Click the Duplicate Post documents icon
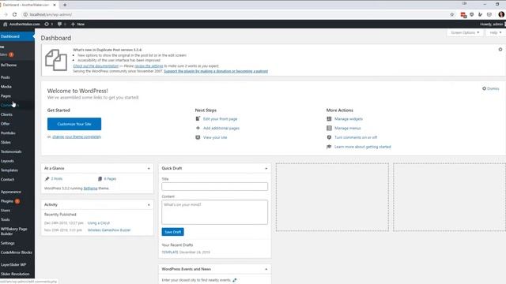Image resolution: width=506 pixels, height=284 pixels. coord(56,60)
